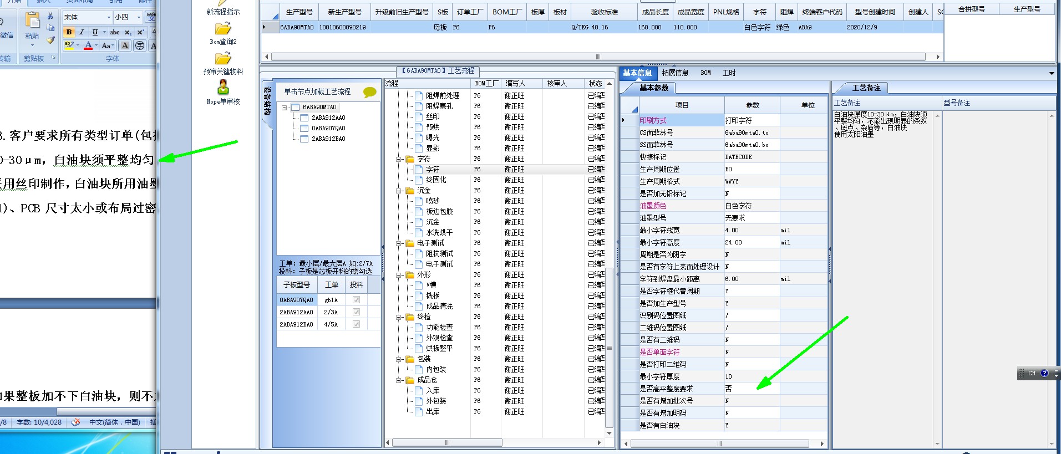Click the 包装 folder icon in process tree
The image size is (1061, 454).
[410, 359]
